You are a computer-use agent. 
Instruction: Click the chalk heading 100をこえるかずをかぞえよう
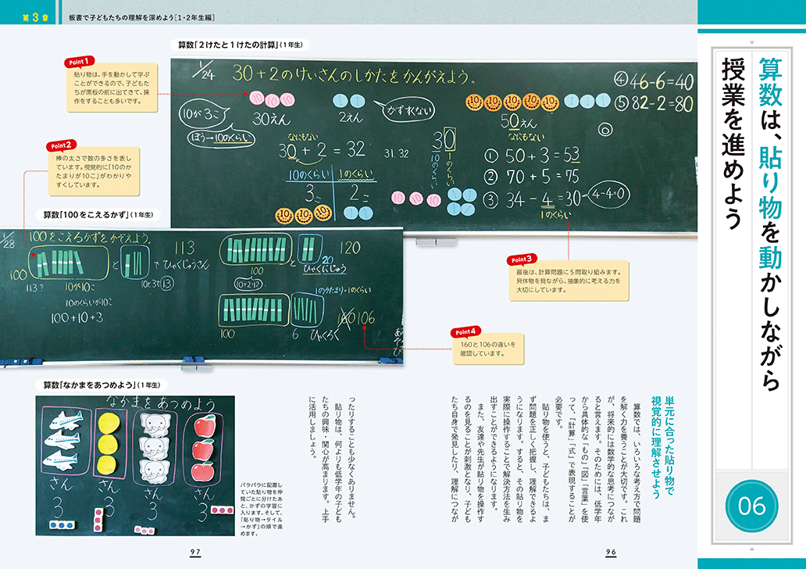(91, 238)
